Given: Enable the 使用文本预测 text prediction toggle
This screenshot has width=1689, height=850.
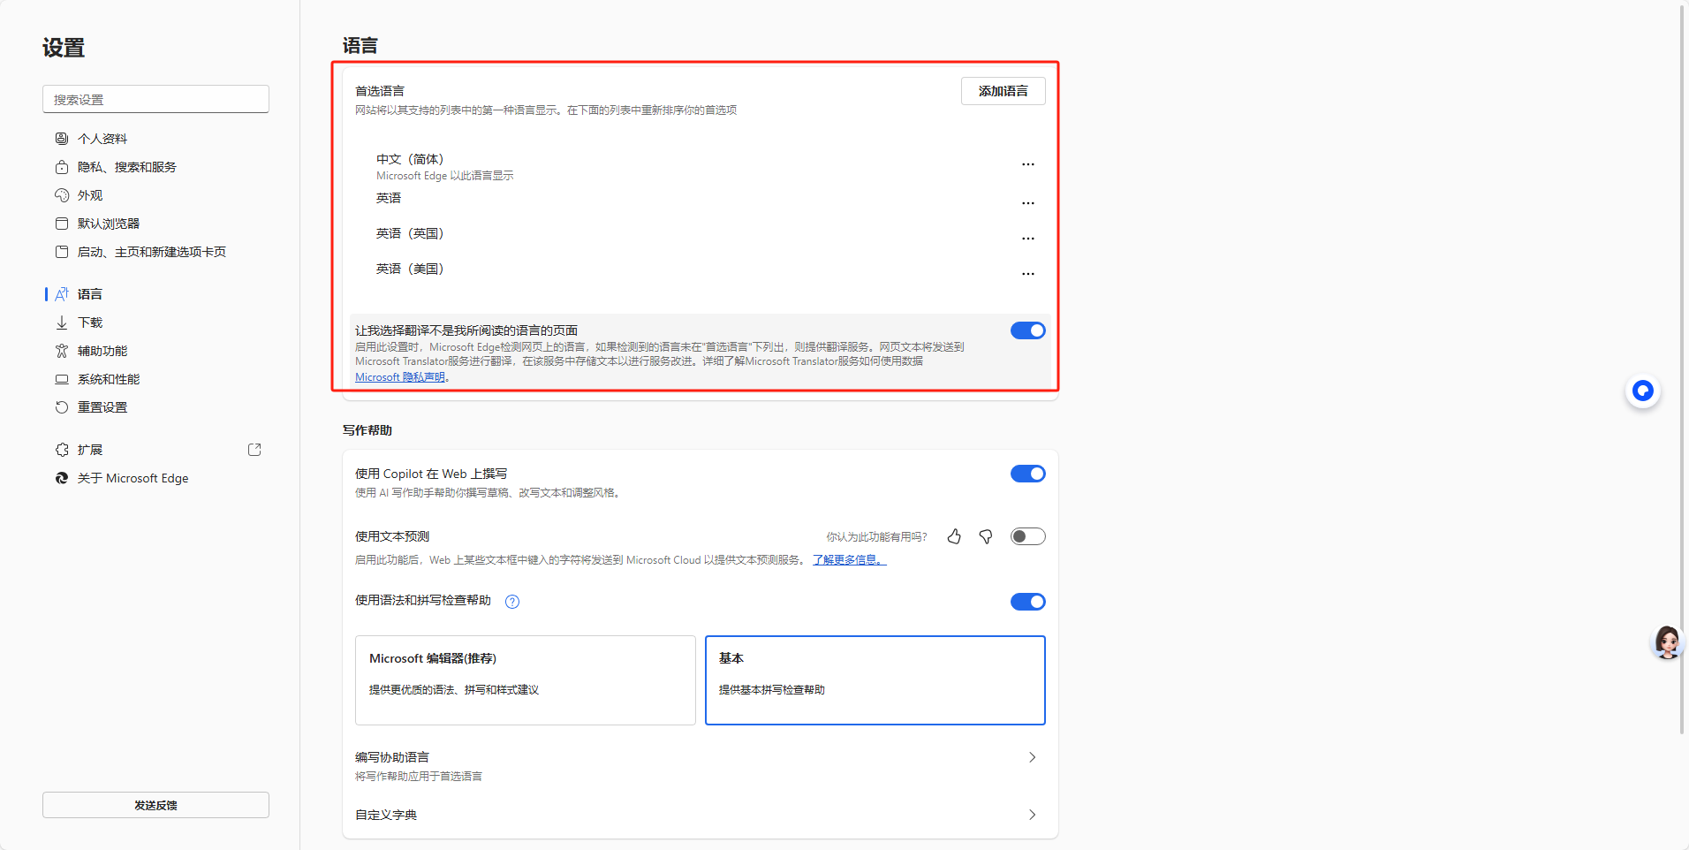Looking at the screenshot, I should (x=1027, y=535).
